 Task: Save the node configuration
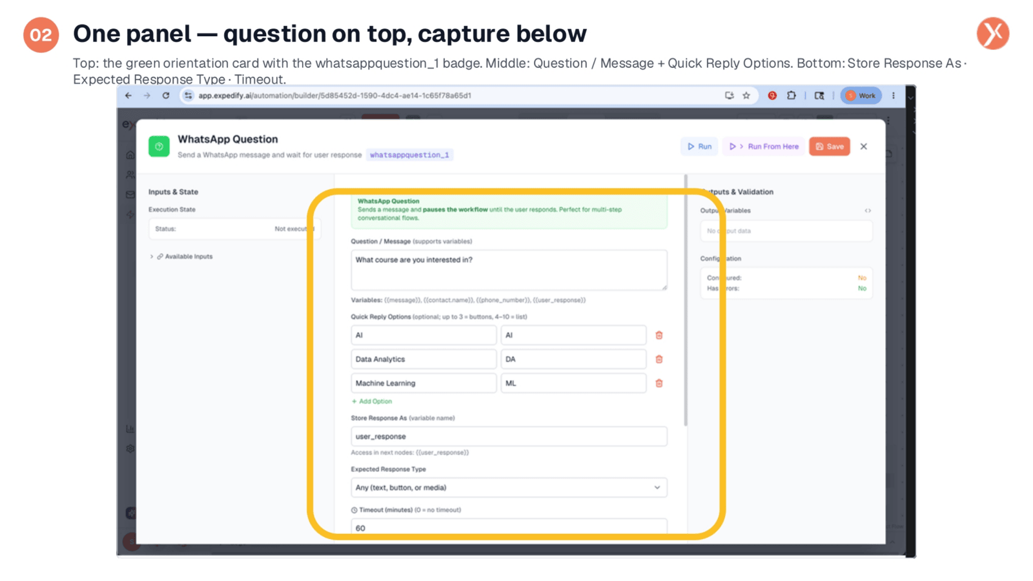[x=830, y=147]
